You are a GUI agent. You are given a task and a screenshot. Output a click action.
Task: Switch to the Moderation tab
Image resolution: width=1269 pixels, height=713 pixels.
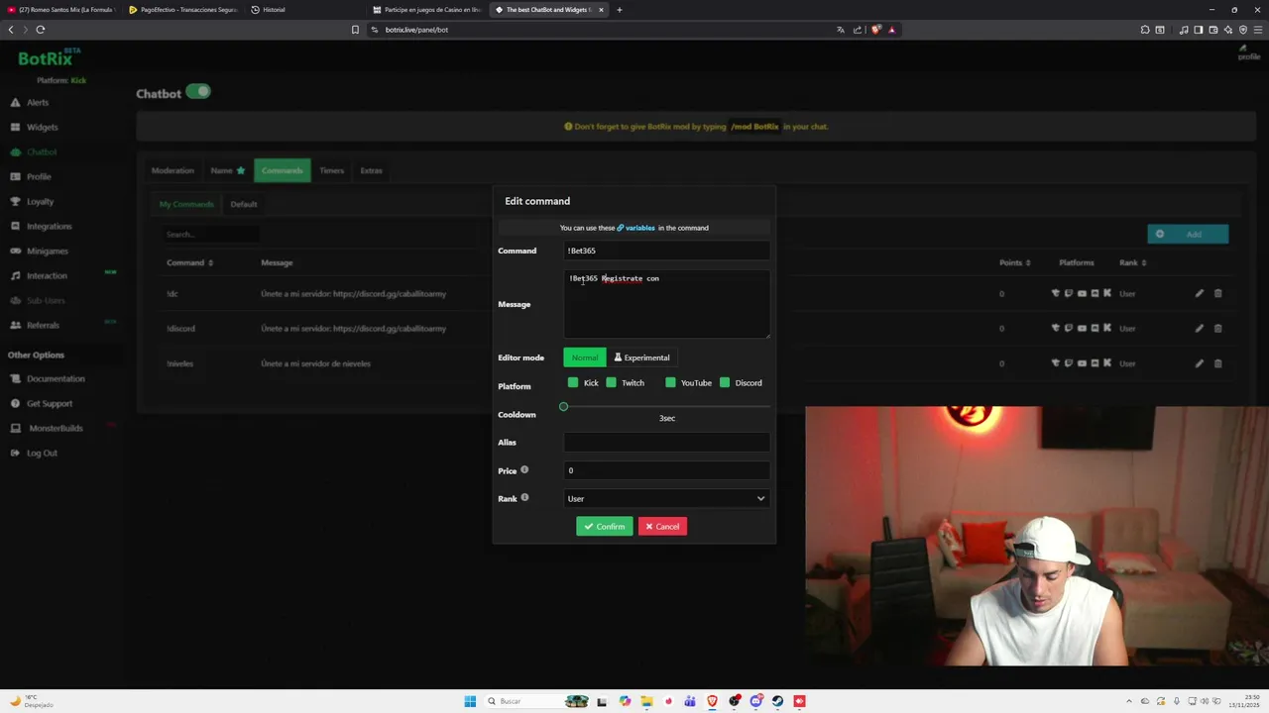[x=173, y=170]
